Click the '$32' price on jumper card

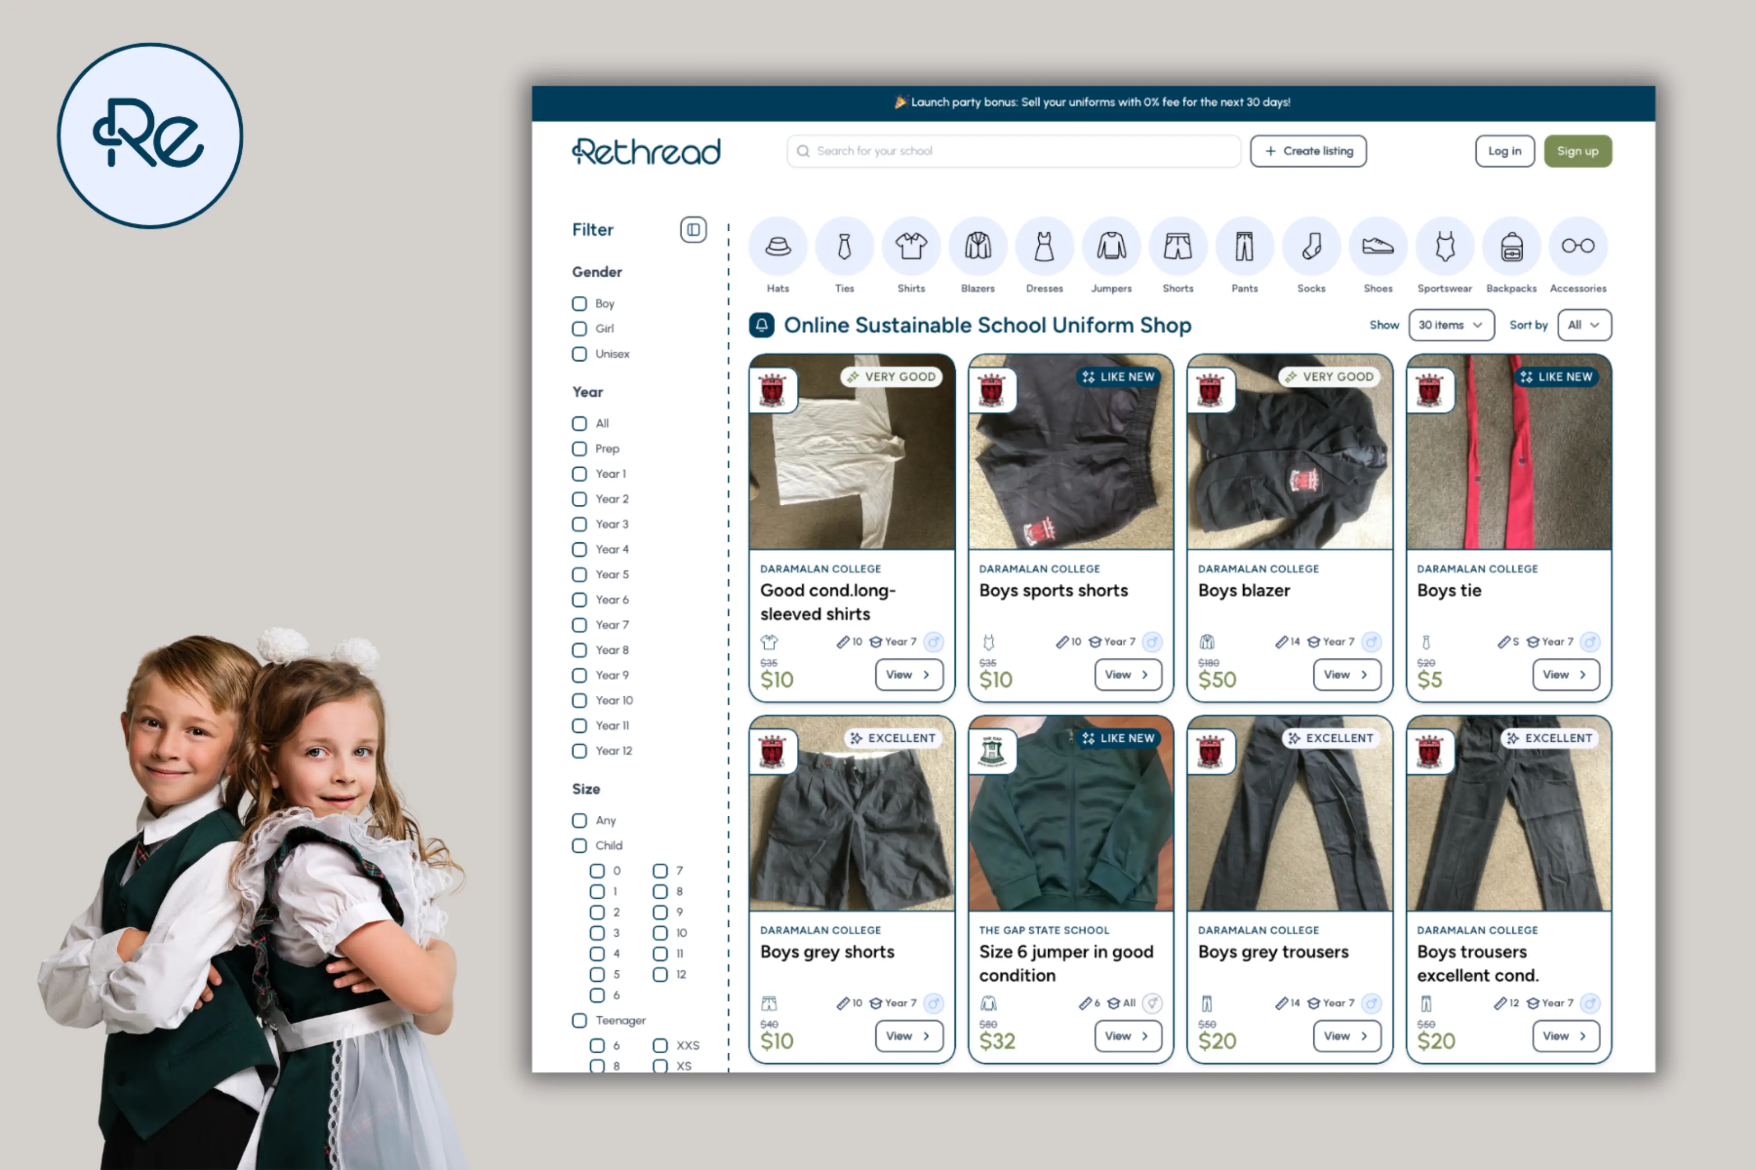pyautogui.click(x=997, y=1042)
